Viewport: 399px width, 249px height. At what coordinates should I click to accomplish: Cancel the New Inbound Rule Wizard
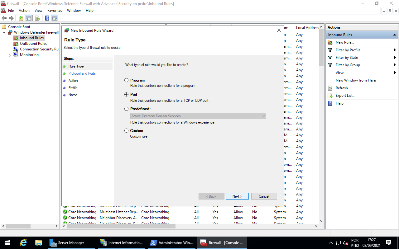click(264, 196)
